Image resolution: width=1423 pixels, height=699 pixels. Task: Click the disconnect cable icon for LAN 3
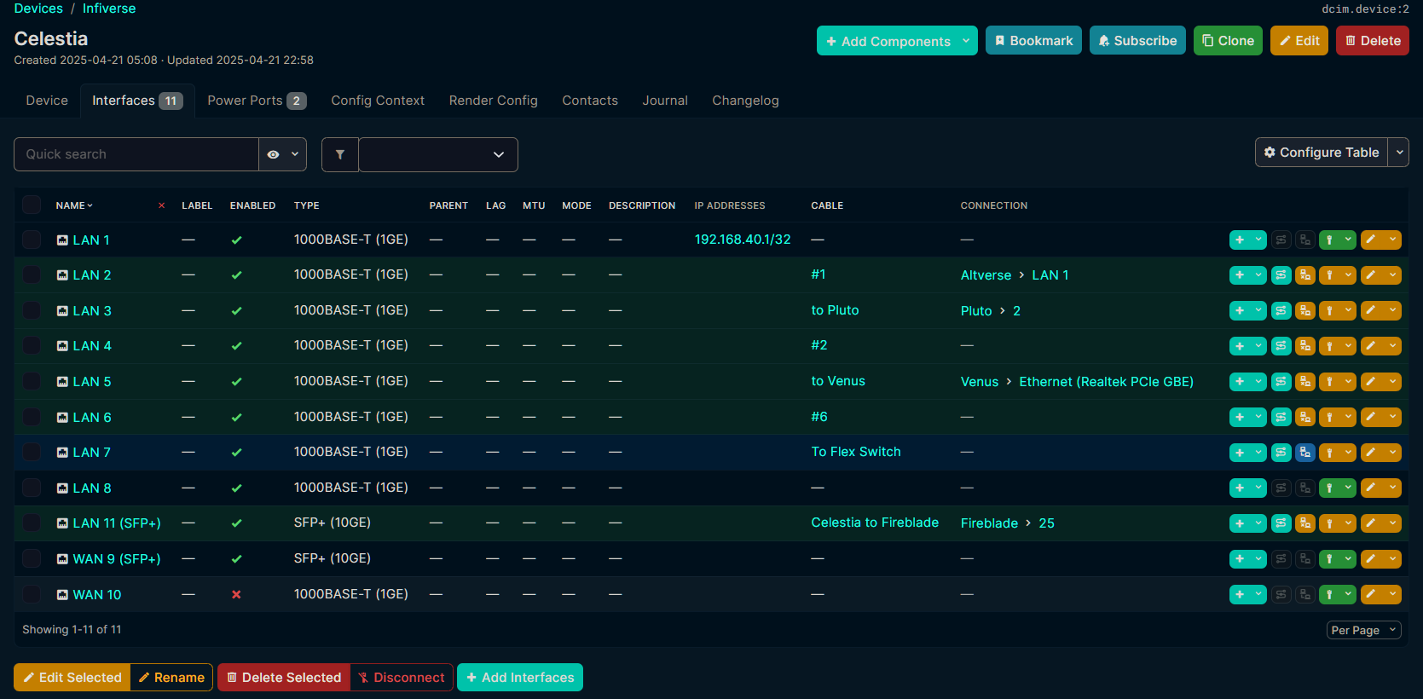click(x=1304, y=311)
